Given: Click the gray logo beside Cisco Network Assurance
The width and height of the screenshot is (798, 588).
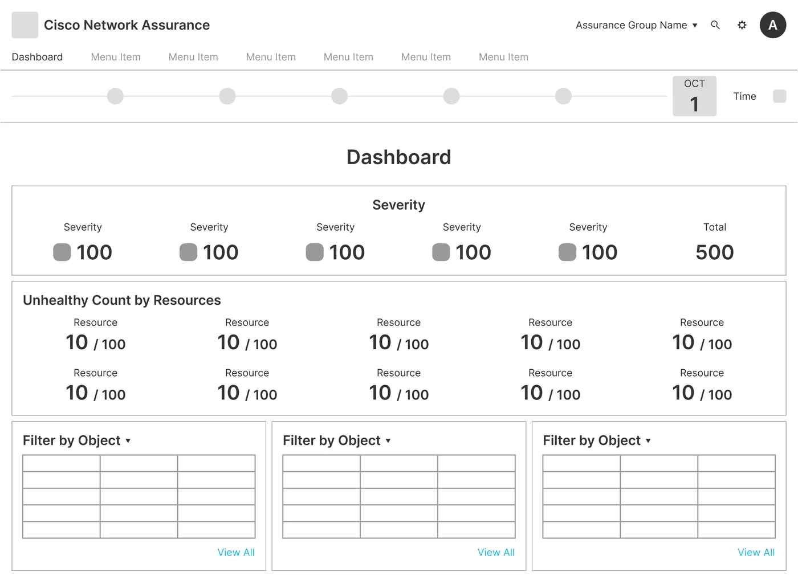Looking at the screenshot, I should (25, 25).
